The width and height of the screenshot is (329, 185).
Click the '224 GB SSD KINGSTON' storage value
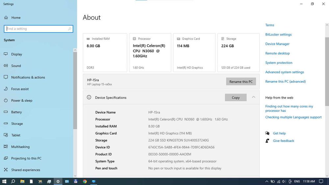coord(178,140)
